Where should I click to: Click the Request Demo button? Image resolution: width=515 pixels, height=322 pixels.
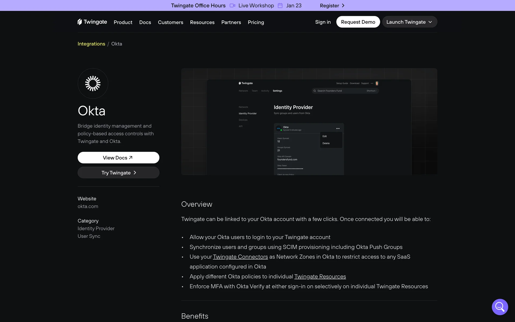click(358, 22)
